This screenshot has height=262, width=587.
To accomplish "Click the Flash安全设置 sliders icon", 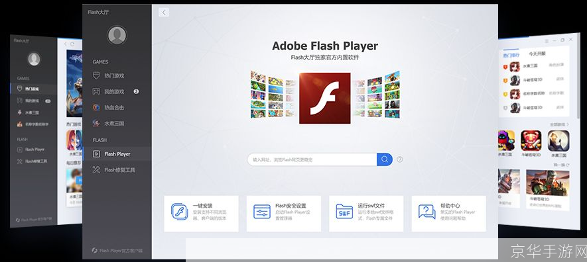I will (x=262, y=212).
